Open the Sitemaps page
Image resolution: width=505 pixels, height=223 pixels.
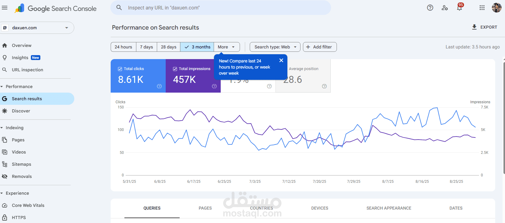tap(37, 164)
